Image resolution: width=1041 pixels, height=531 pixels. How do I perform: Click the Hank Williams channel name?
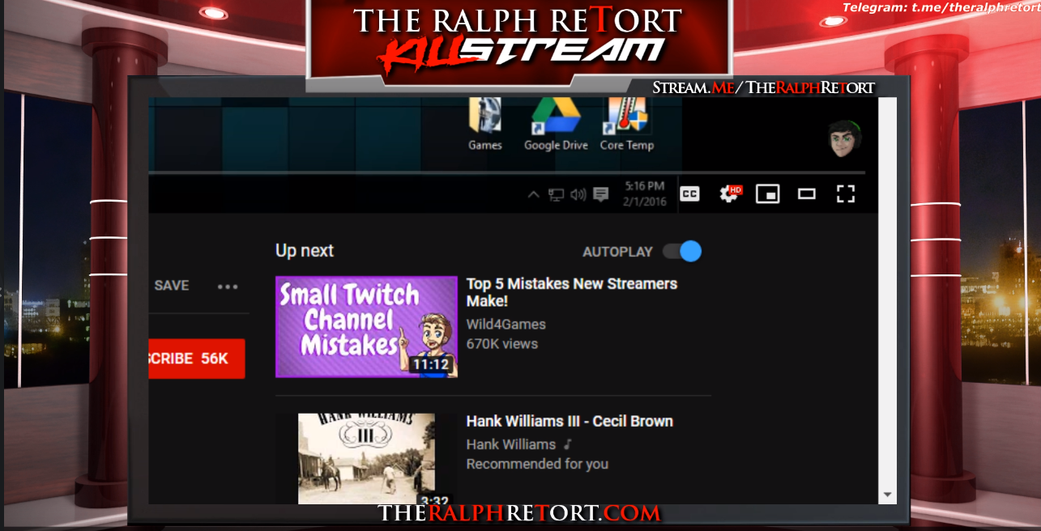click(511, 444)
